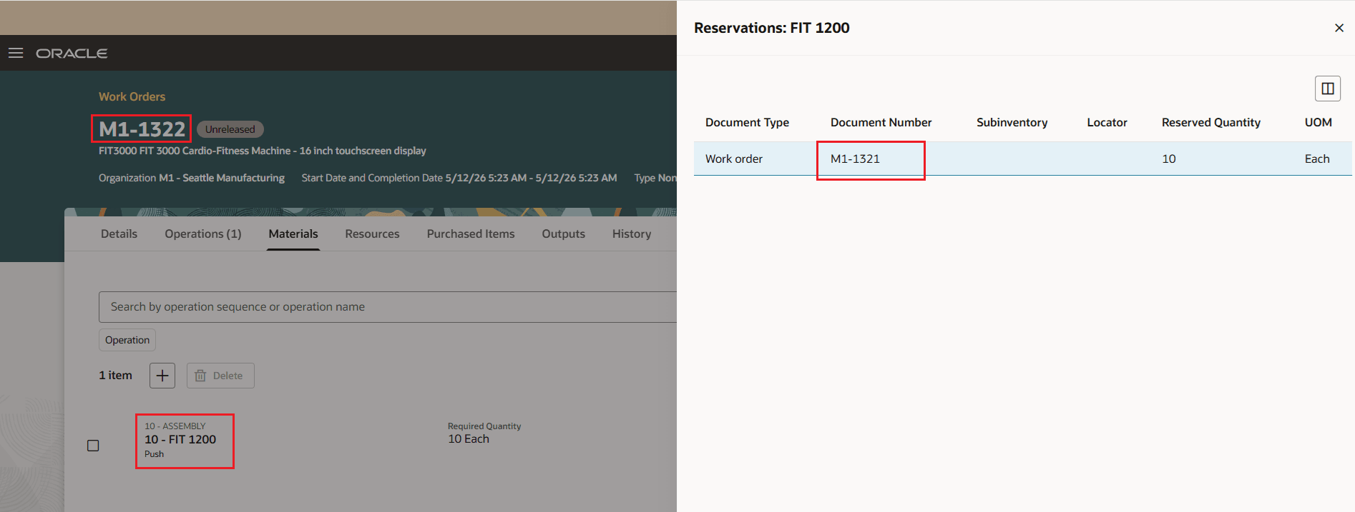Go to the Resources tab
The height and width of the screenshot is (512, 1355).
(372, 234)
